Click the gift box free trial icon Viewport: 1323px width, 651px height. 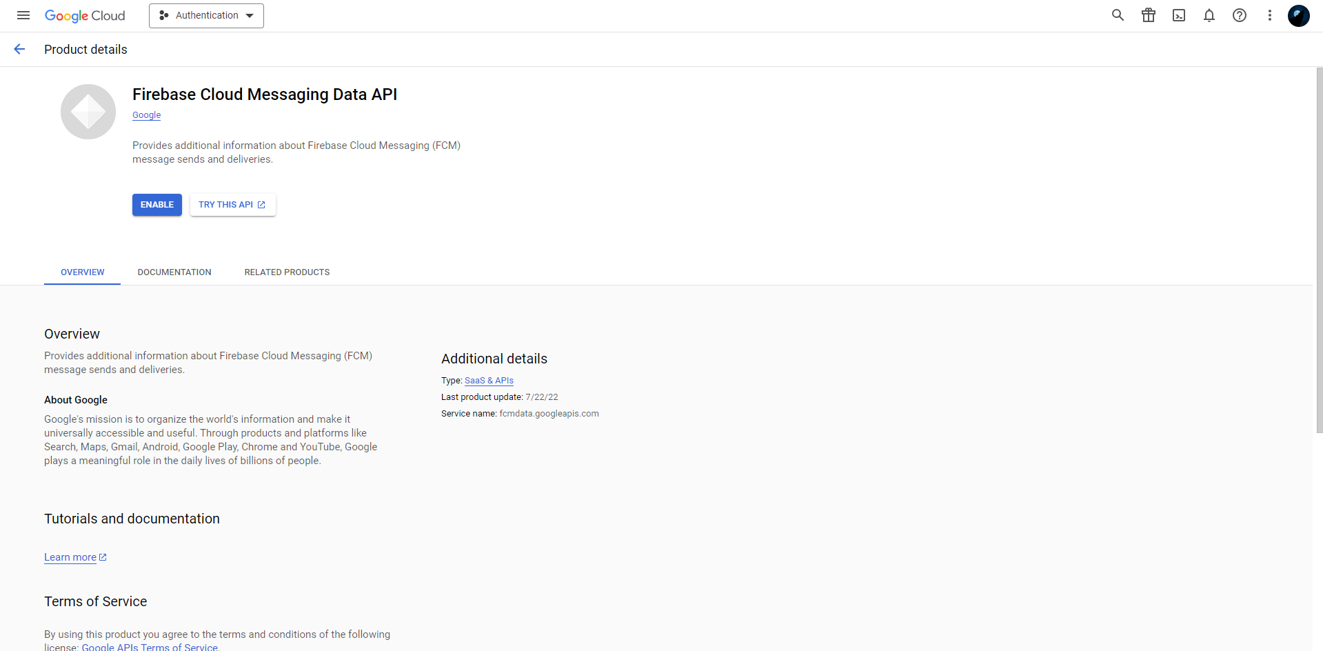pyautogui.click(x=1148, y=15)
